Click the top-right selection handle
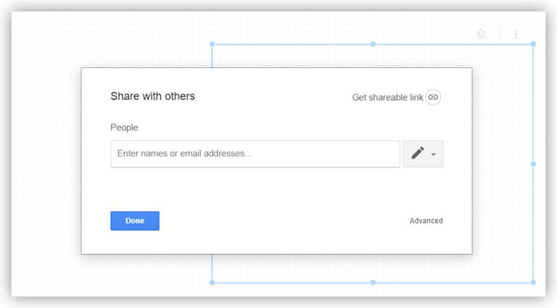 pyautogui.click(x=533, y=44)
